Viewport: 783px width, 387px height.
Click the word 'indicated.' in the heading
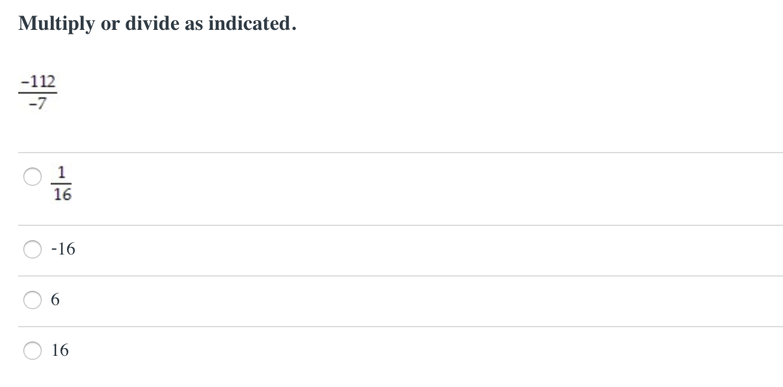click(x=252, y=23)
